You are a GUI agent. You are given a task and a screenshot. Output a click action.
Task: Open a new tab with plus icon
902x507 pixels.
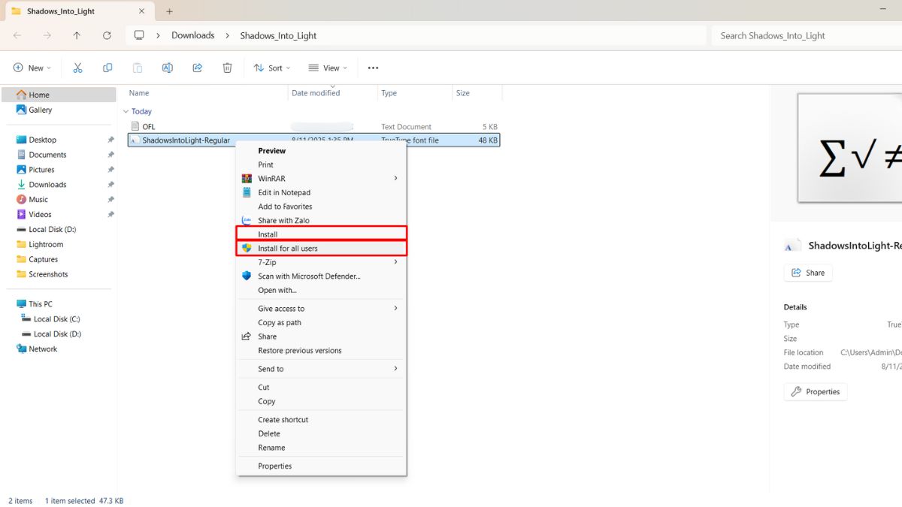tap(169, 11)
